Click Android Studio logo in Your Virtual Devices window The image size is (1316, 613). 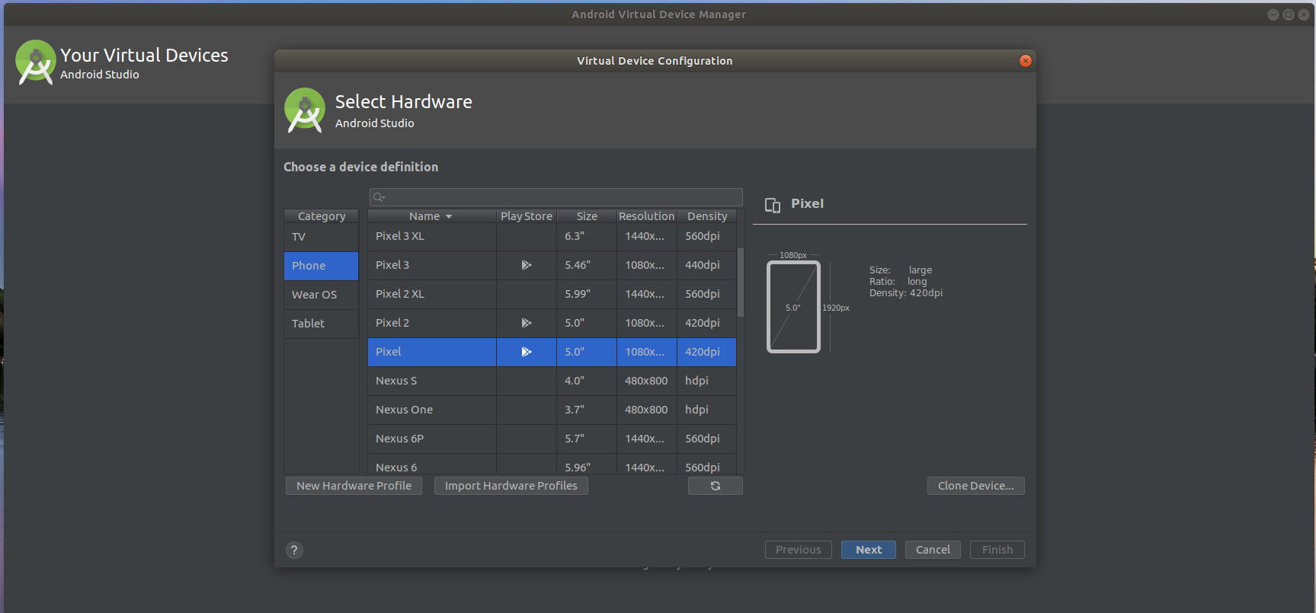point(35,62)
